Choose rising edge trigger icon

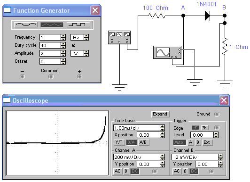pyautogui.click(x=195, y=128)
